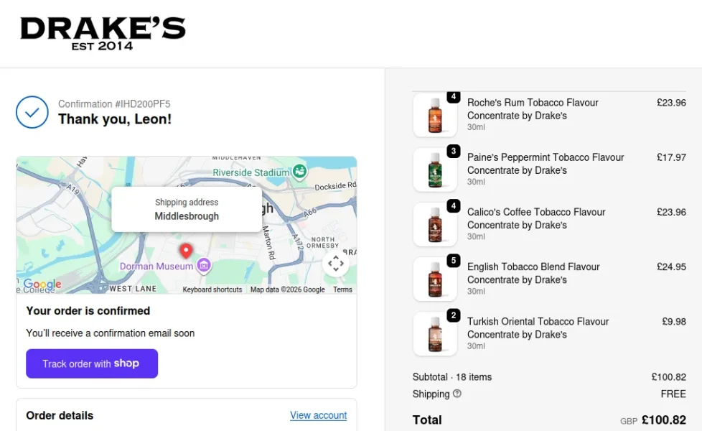Click the £24.95 price of English Tobacco Blend
This screenshot has width=702, height=431.
tap(671, 267)
